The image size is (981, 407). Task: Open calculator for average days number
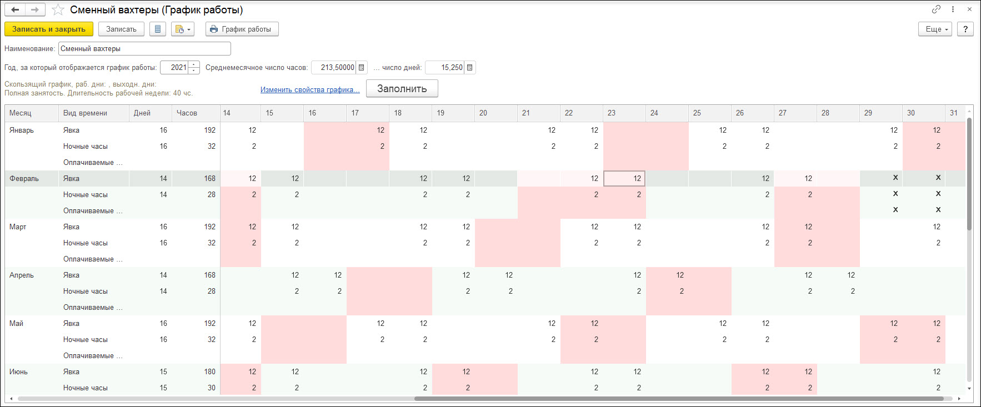pyautogui.click(x=470, y=67)
